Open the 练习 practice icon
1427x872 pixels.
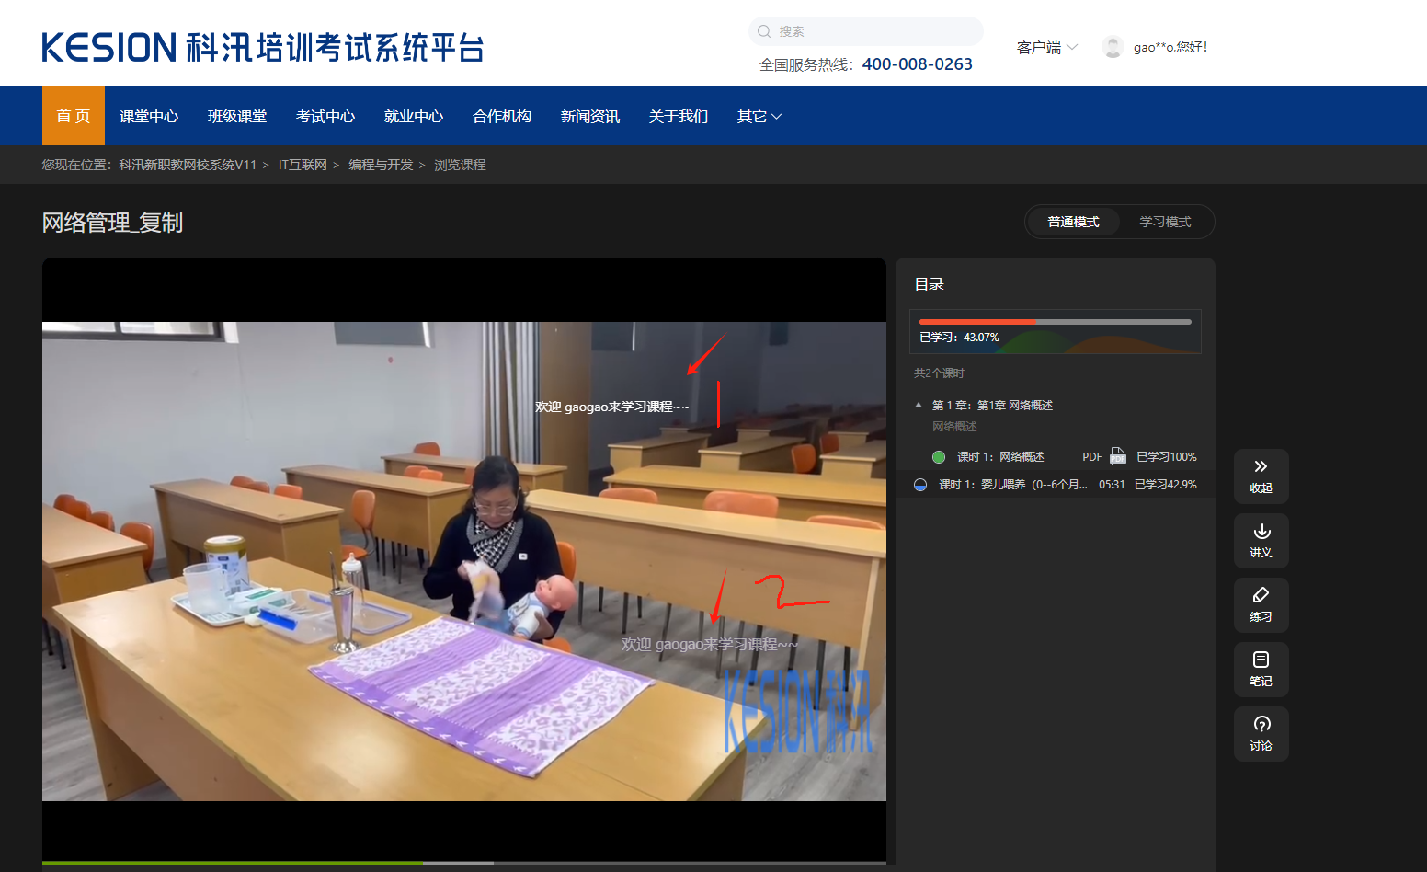(x=1261, y=605)
